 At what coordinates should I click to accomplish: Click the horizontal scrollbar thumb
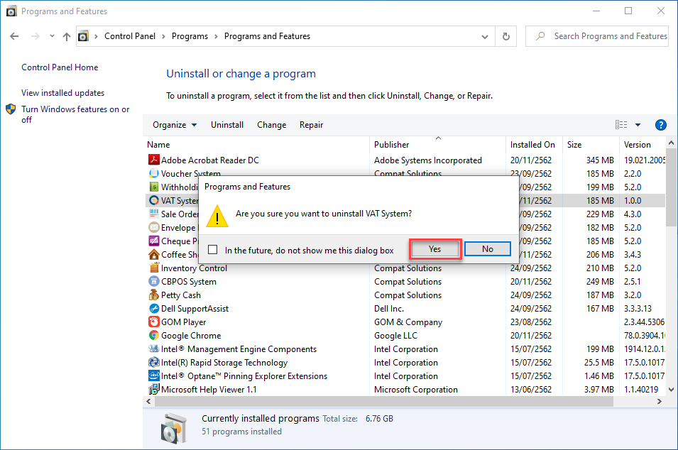point(384,402)
